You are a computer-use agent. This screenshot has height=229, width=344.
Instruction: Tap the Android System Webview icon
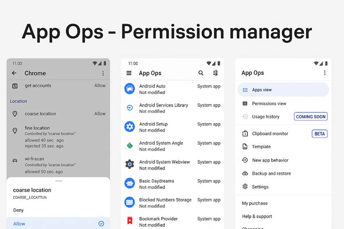(130, 164)
